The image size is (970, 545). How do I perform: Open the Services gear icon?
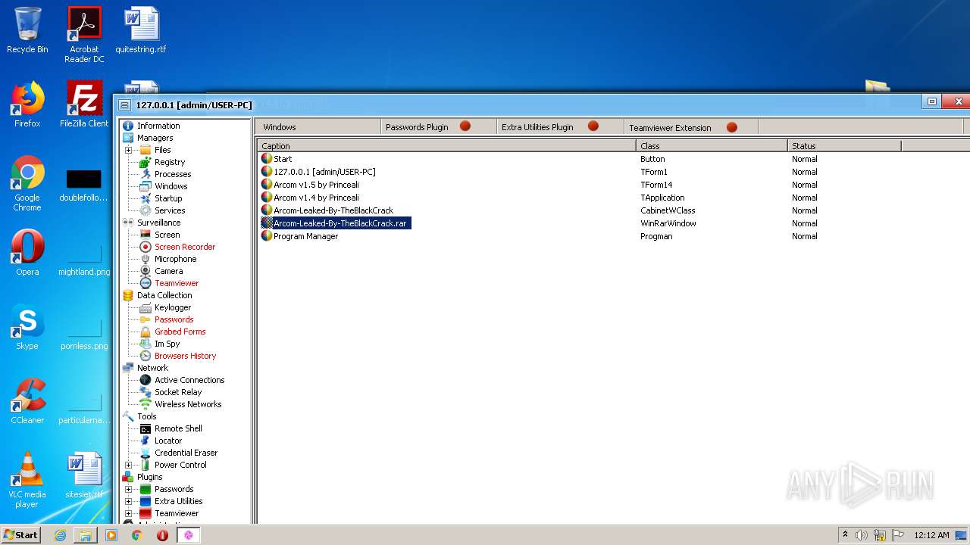(x=145, y=210)
